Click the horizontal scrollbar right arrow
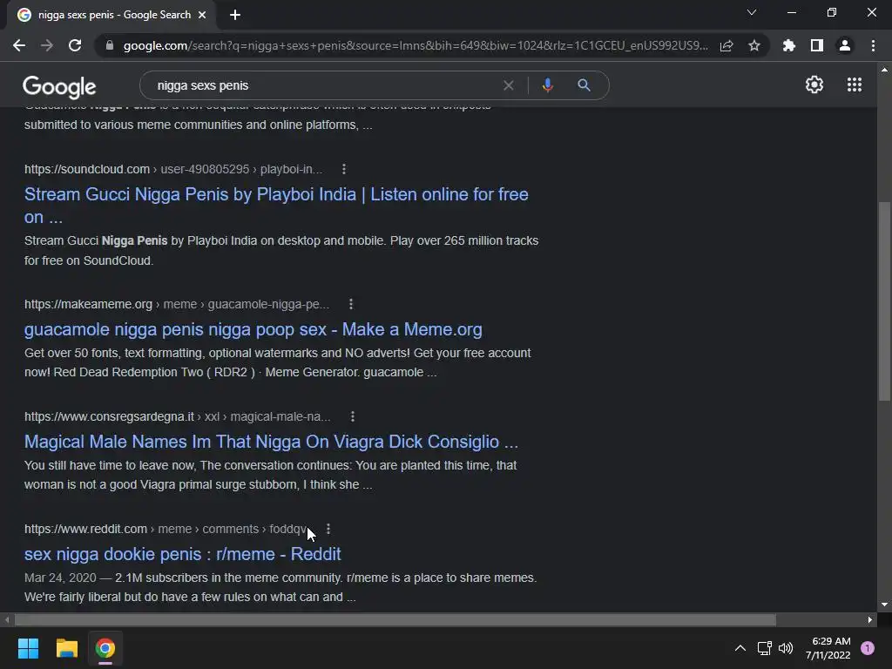892x669 pixels. 870,619
